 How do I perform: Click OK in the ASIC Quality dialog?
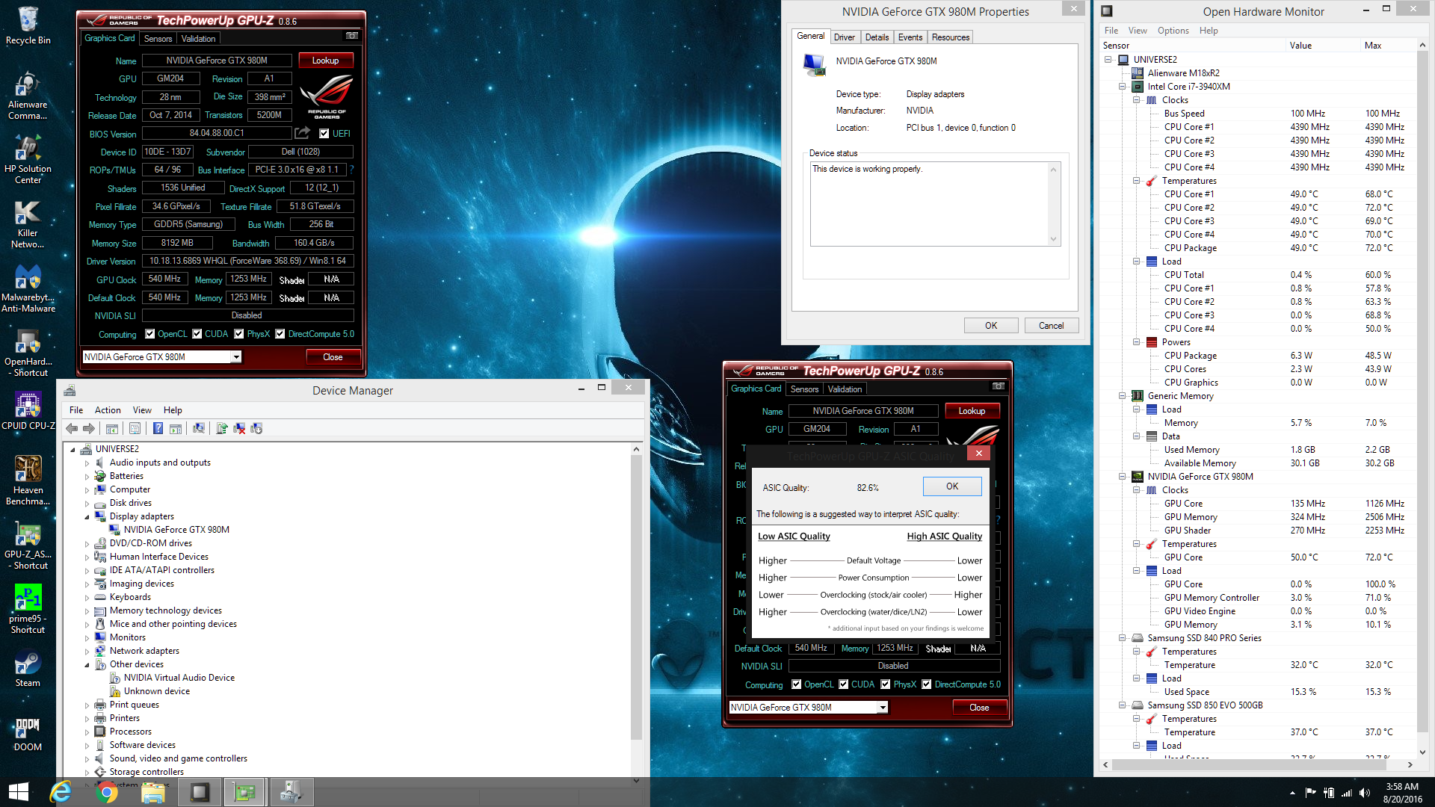tap(952, 486)
